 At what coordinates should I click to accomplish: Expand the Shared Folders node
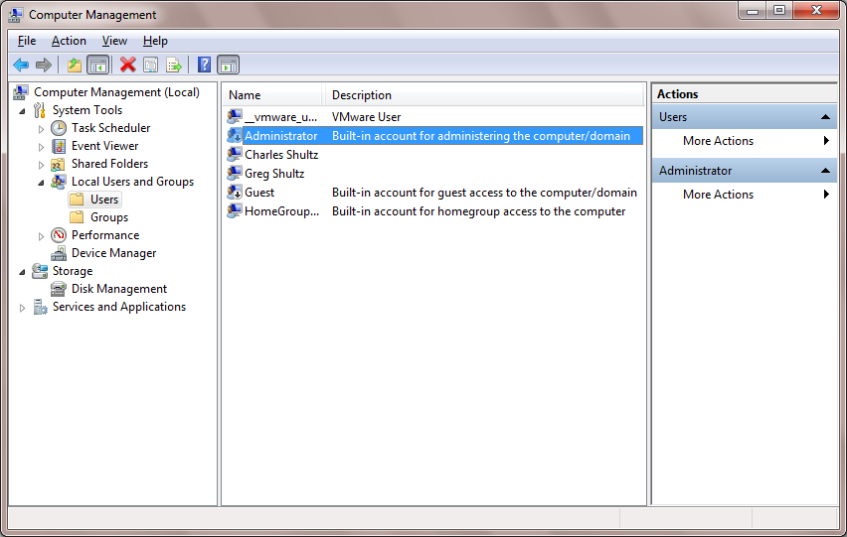pos(41,165)
